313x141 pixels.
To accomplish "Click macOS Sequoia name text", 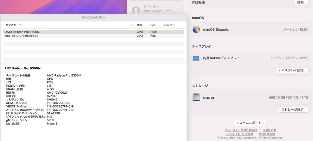I will coord(216,30).
